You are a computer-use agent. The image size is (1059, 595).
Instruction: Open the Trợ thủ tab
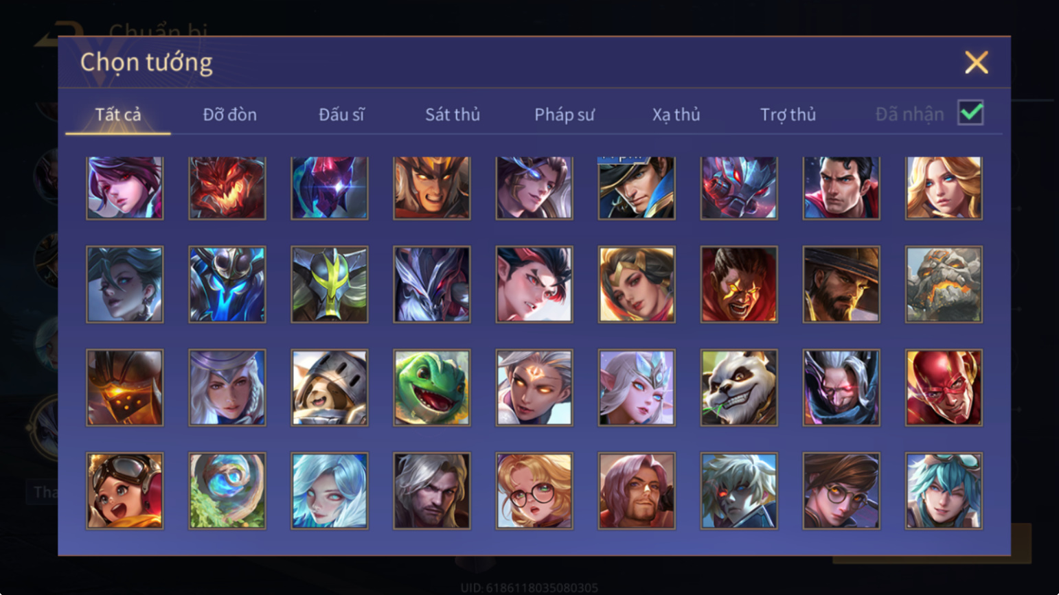coord(788,115)
